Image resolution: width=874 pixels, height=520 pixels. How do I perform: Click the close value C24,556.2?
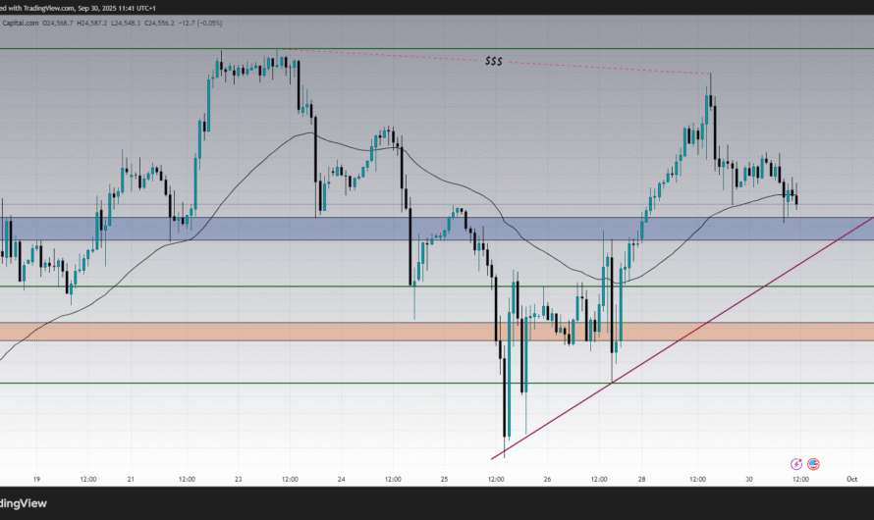[x=159, y=23]
